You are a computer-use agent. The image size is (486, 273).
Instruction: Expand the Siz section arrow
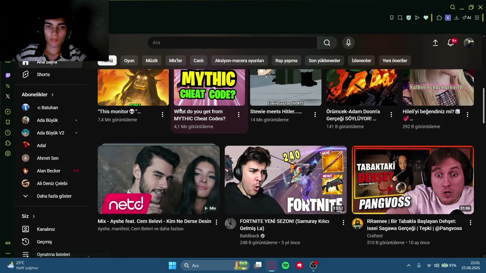pos(33,216)
